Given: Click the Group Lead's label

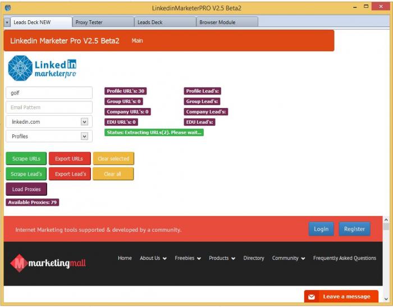Looking at the screenshot, I should [202, 101].
